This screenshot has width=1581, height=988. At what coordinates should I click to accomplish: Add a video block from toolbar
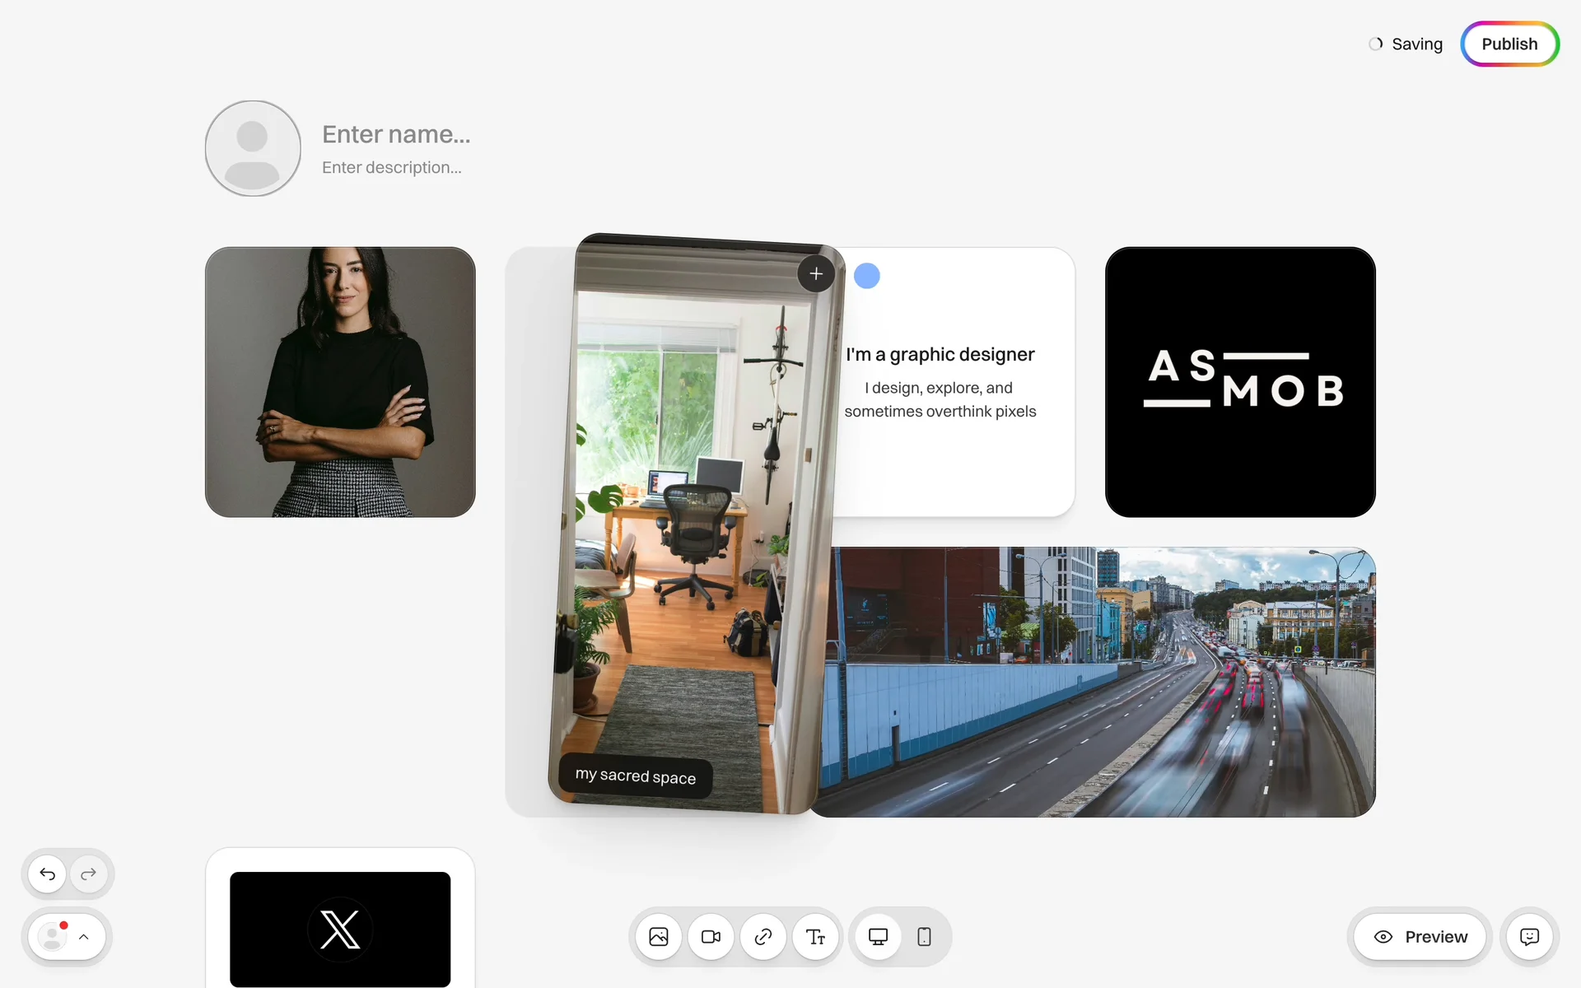point(711,937)
